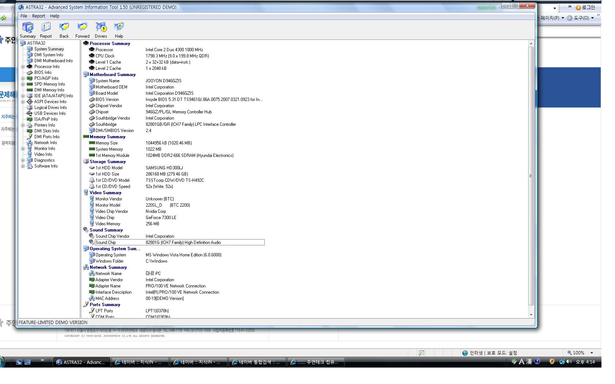Click the scrollbar up arrow
The width and height of the screenshot is (615, 384).
(x=531, y=44)
